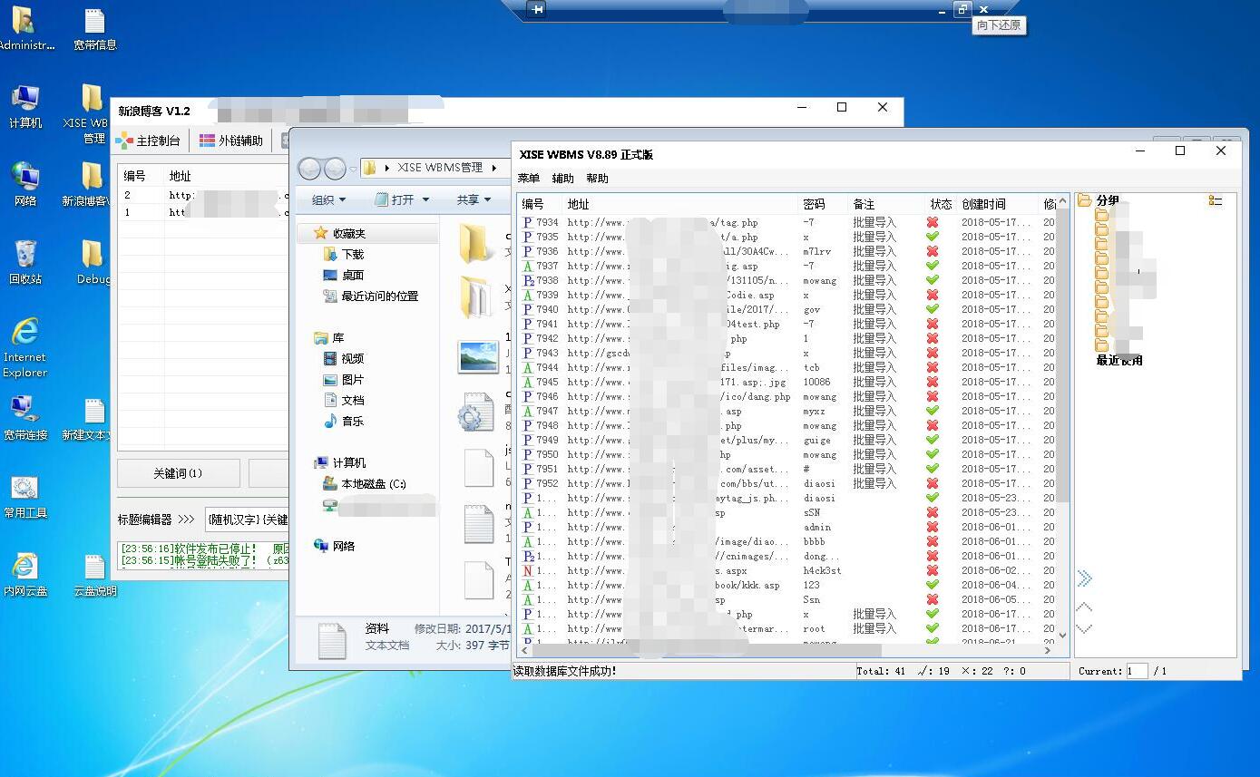Select row 7937 ASP type icon
1260x777 pixels.
tap(528, 266)
